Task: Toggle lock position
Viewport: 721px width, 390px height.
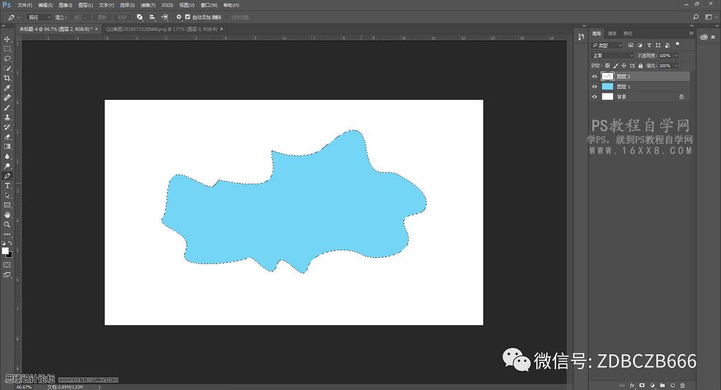Action: pos(624,66)
